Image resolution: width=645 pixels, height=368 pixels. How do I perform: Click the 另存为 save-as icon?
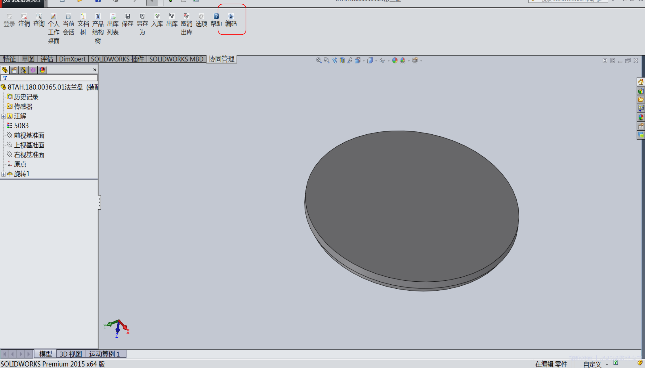(x=142, y=25)
